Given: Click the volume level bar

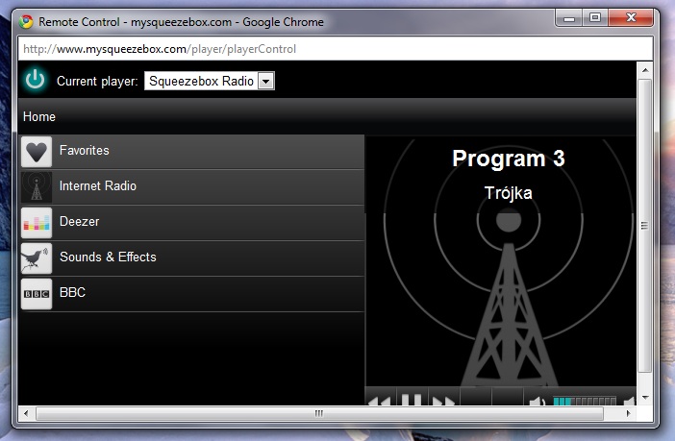Looking at the screenshot, I should point(584,401).
